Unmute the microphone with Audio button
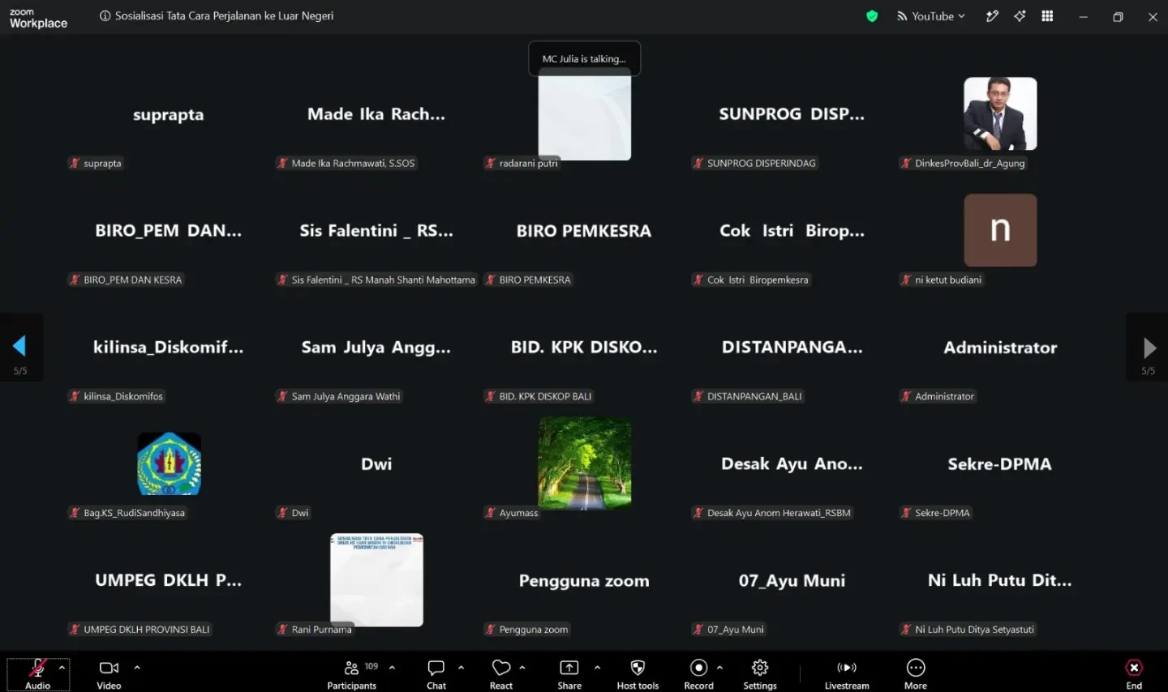The width and height of the screenshot is (1168, 692). (38, 674)
